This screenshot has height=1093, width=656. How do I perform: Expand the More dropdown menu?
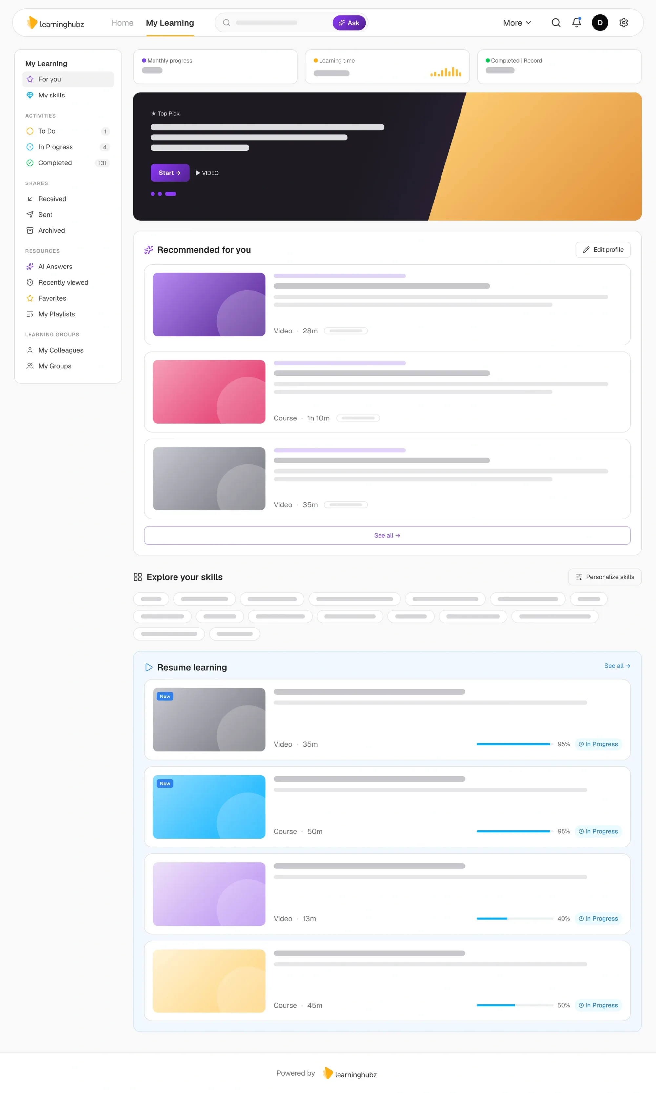pyautogui.click(x=517, y=23)
